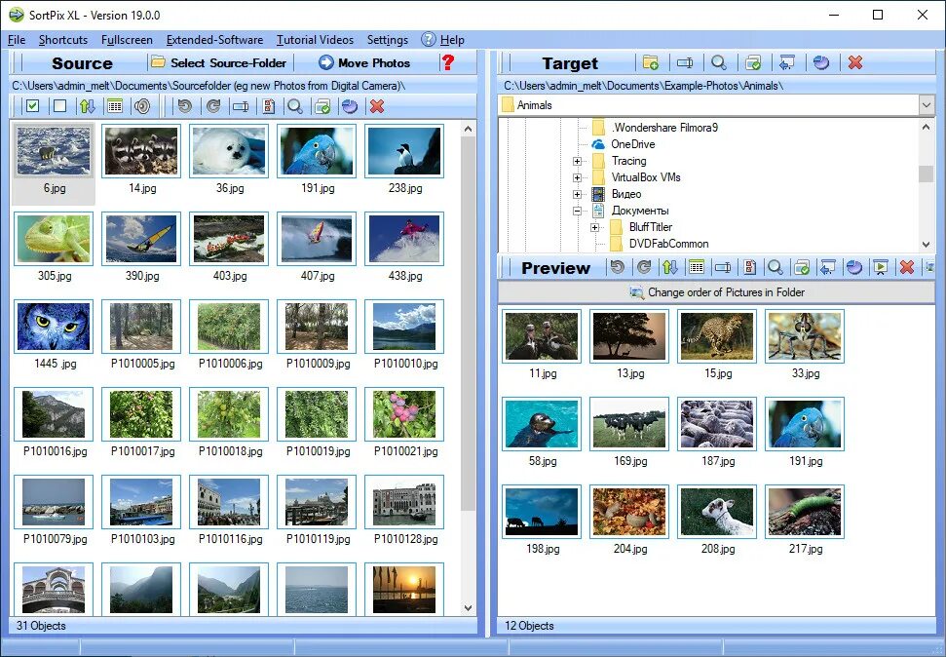Select the 305.jpg chameleon thumbnail
The width and height of the screenshot is (946, 657).
(54, 239)
